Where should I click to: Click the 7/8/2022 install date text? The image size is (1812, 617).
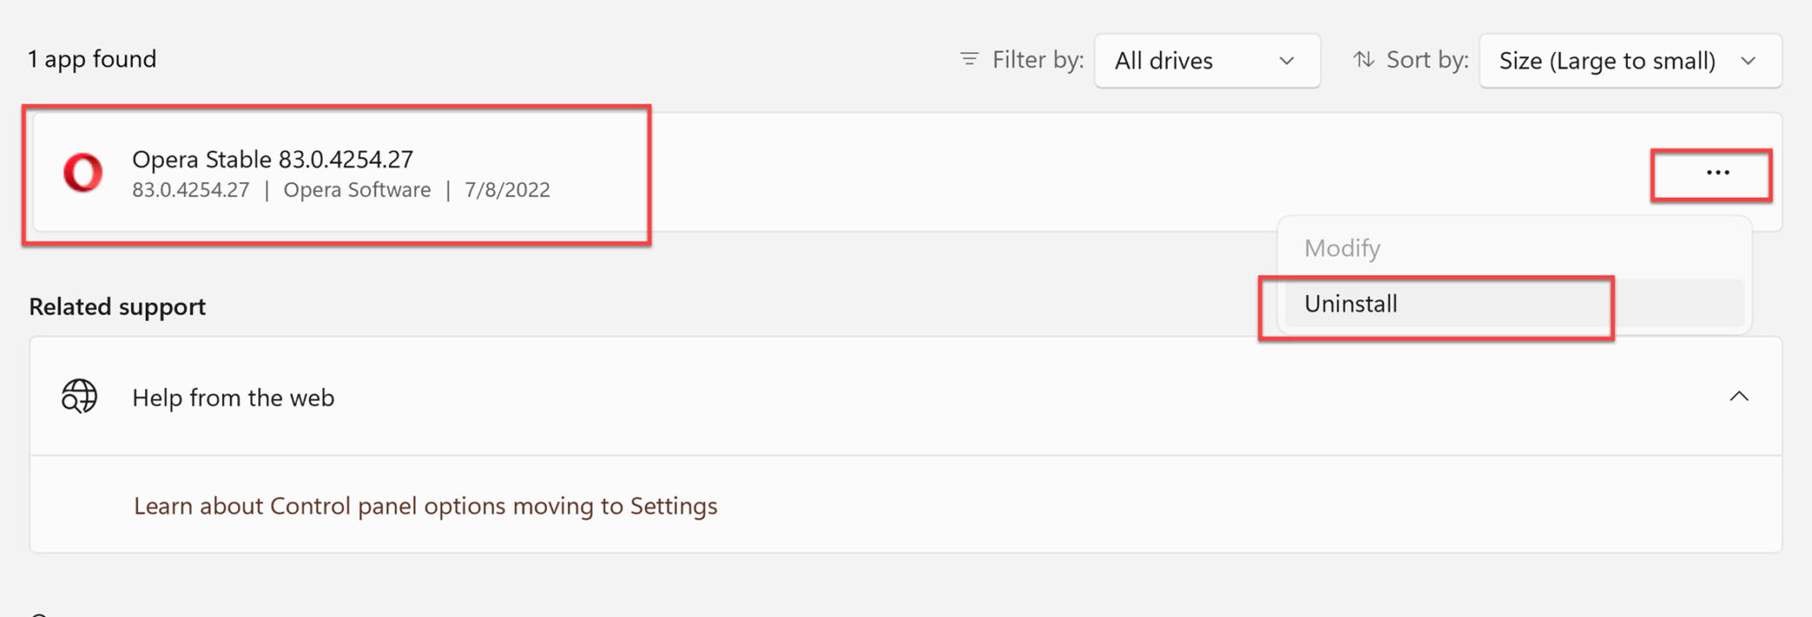[506, 189]
